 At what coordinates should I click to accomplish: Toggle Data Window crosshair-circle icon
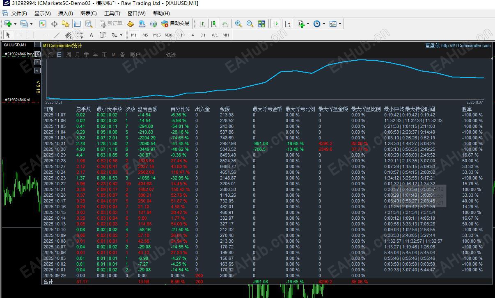(54, 24)
